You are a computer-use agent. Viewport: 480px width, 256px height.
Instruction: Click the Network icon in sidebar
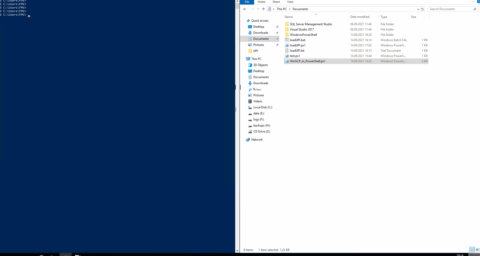248,140
